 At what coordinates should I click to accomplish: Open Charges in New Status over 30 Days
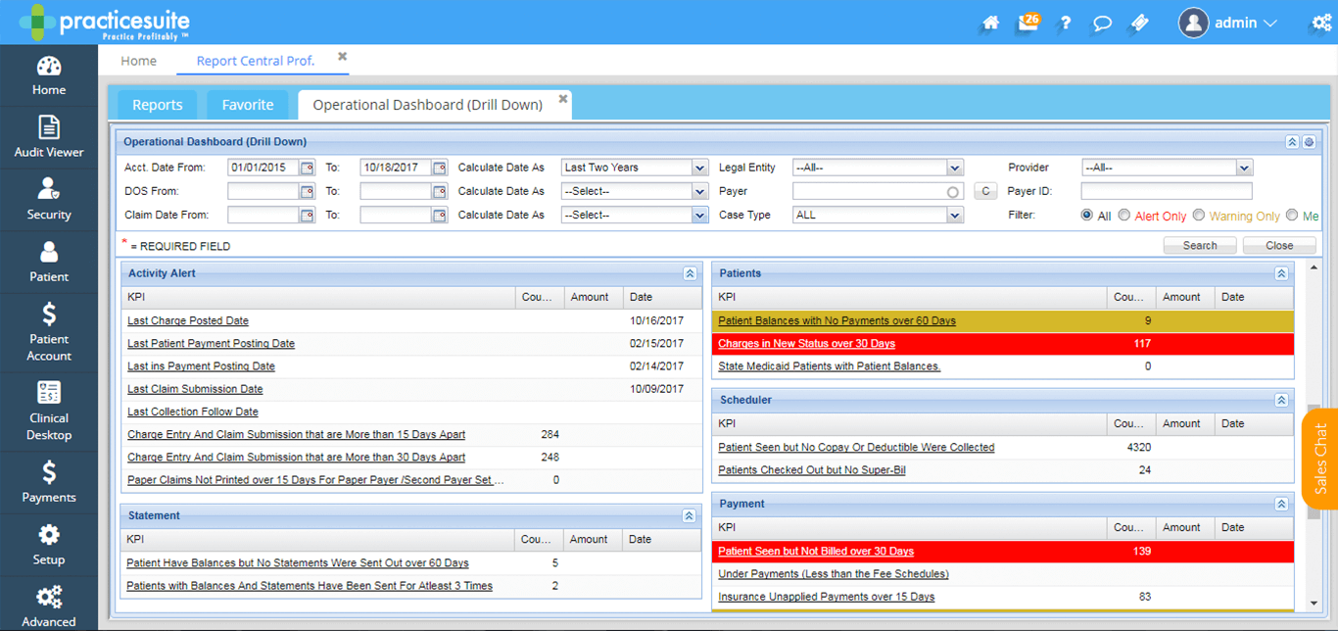(806, 344)
